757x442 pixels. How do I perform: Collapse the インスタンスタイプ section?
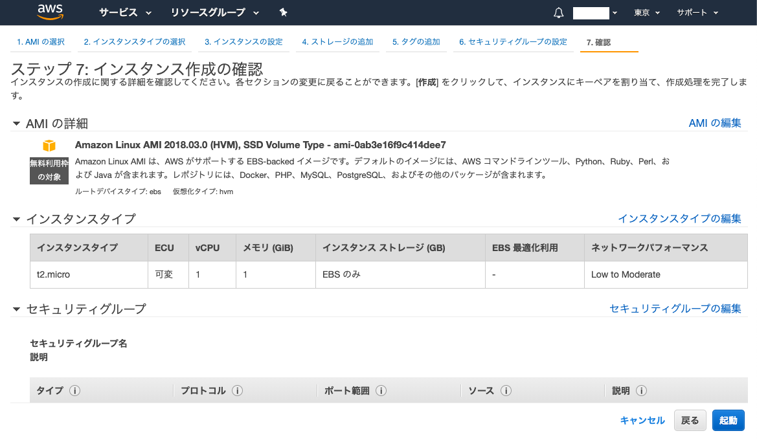click(16, 219)
